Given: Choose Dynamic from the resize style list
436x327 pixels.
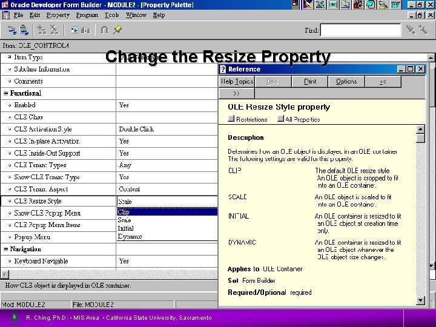Looking at the screenshot, I should coord(167,236).
